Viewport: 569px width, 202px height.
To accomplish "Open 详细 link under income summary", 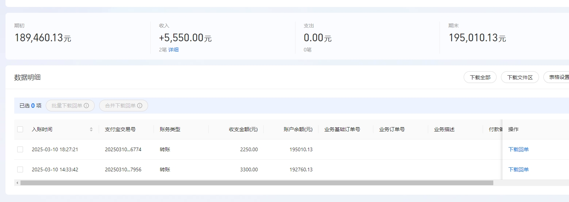I will (173, 50).
